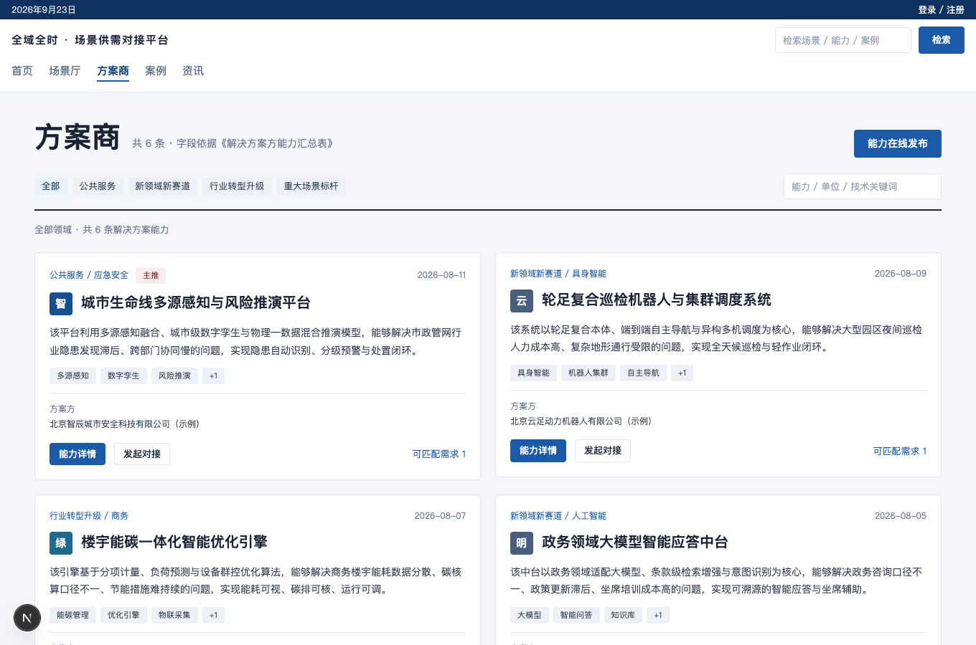Image resolution: width=976 pixels, height=645 pixels.
Task: Open the 登录 / 注册 link
Action: (942, 10)
